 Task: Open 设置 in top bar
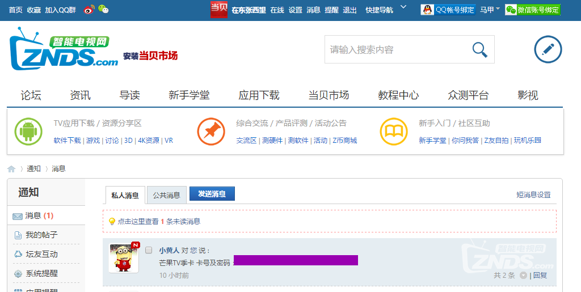click(x=295, y=10)
